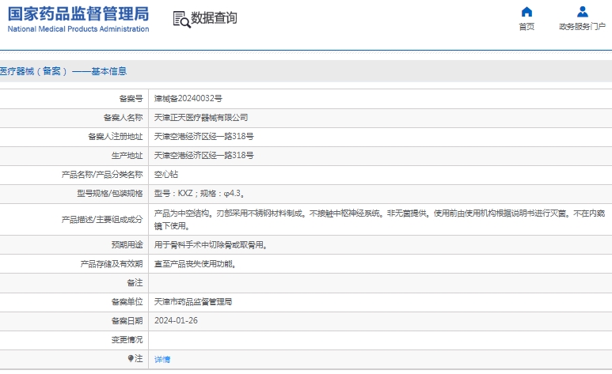Image resolution: width=612 pixels, height=374 pixels.
Task: Click the 备案日期 label
Action: pyautogui.click(x=127, y=320)
